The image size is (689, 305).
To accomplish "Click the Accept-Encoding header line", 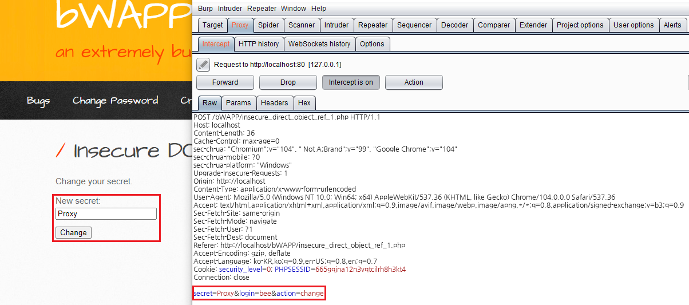I will [242, 253].
